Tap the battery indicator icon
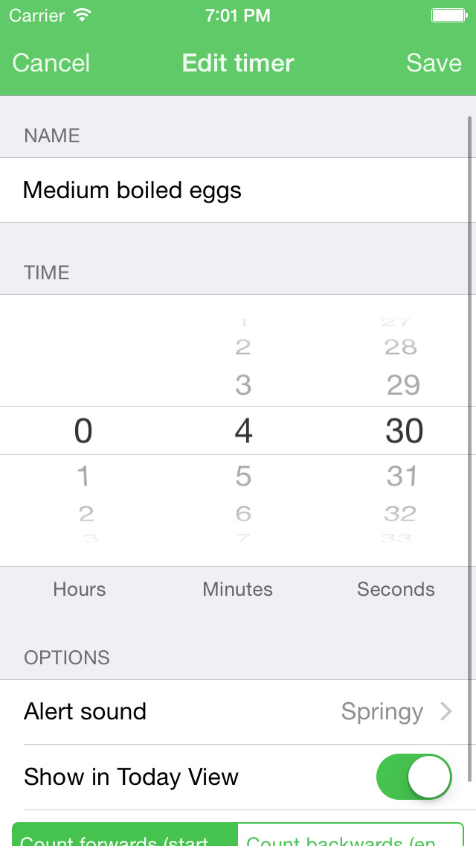This screenshot has width=476, height=846. click(447, 15)
